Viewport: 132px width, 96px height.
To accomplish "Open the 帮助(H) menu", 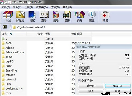I will pos(67,7).
